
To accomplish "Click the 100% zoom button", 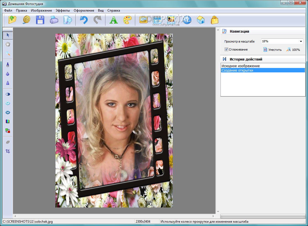I will point(293,50).
